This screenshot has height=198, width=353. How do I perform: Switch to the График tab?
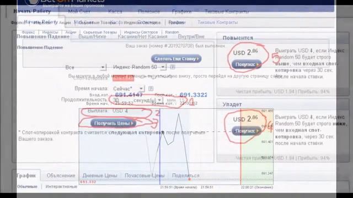point(26,175)
